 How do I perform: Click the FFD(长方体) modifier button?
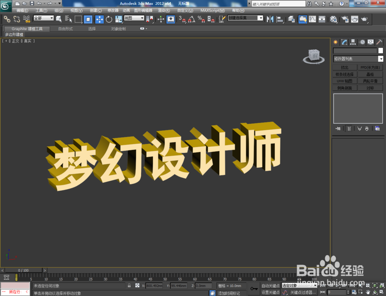pos(370,67)
